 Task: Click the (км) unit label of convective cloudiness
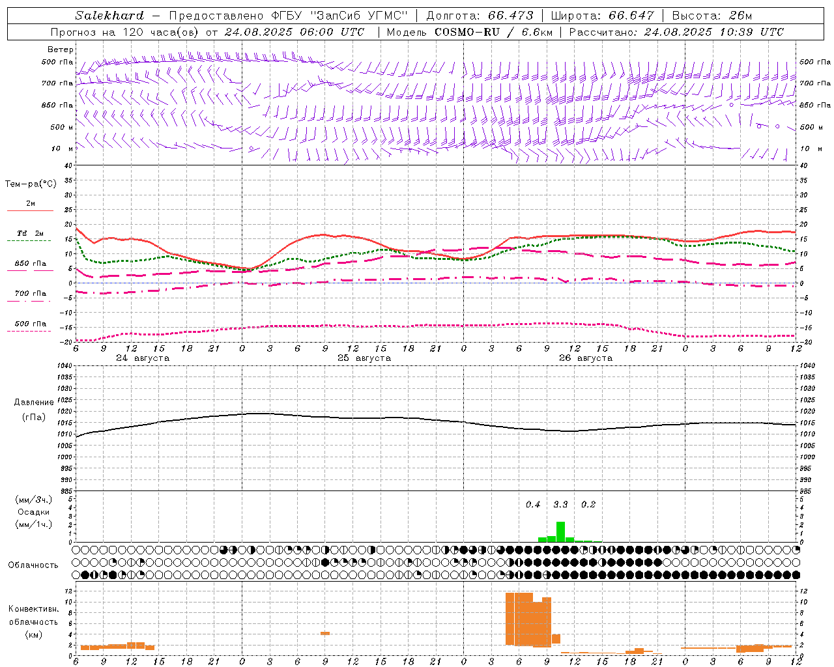point(33,634)
